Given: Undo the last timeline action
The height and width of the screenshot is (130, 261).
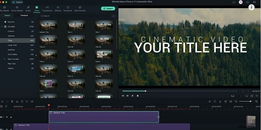Looking at the screenshot, I should [2, 101].
